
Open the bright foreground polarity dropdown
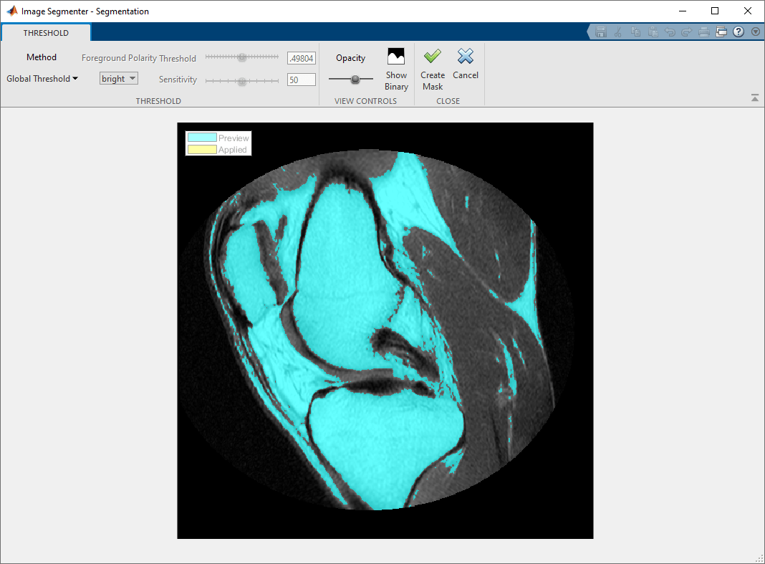[118, 79]
